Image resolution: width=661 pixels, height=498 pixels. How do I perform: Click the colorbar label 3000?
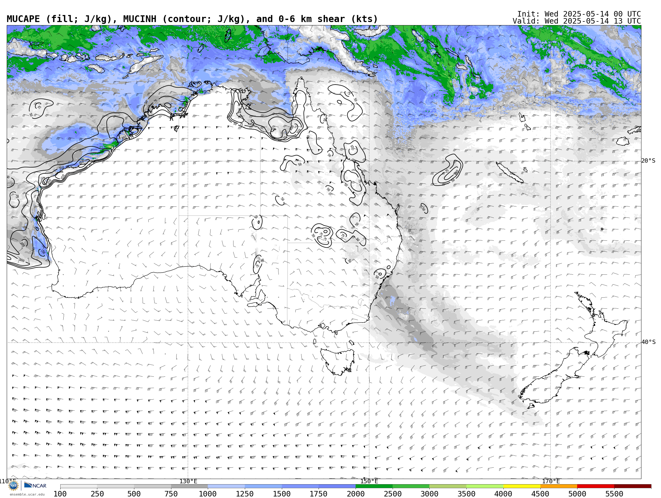click(429, 494)
